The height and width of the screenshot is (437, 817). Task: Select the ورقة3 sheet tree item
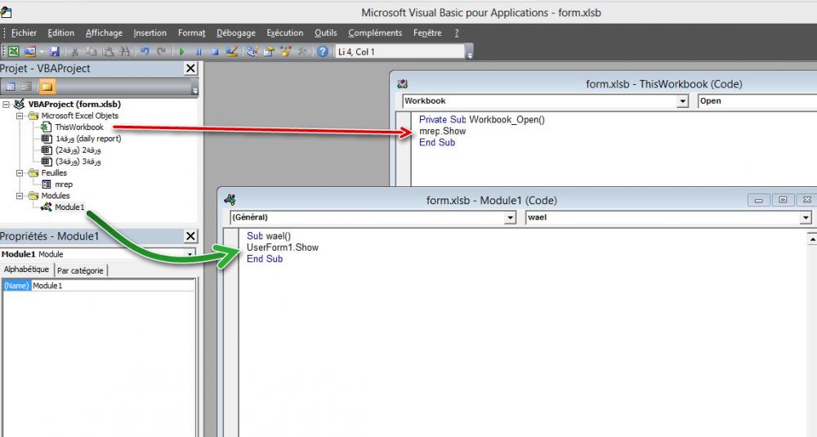[78, 162]
